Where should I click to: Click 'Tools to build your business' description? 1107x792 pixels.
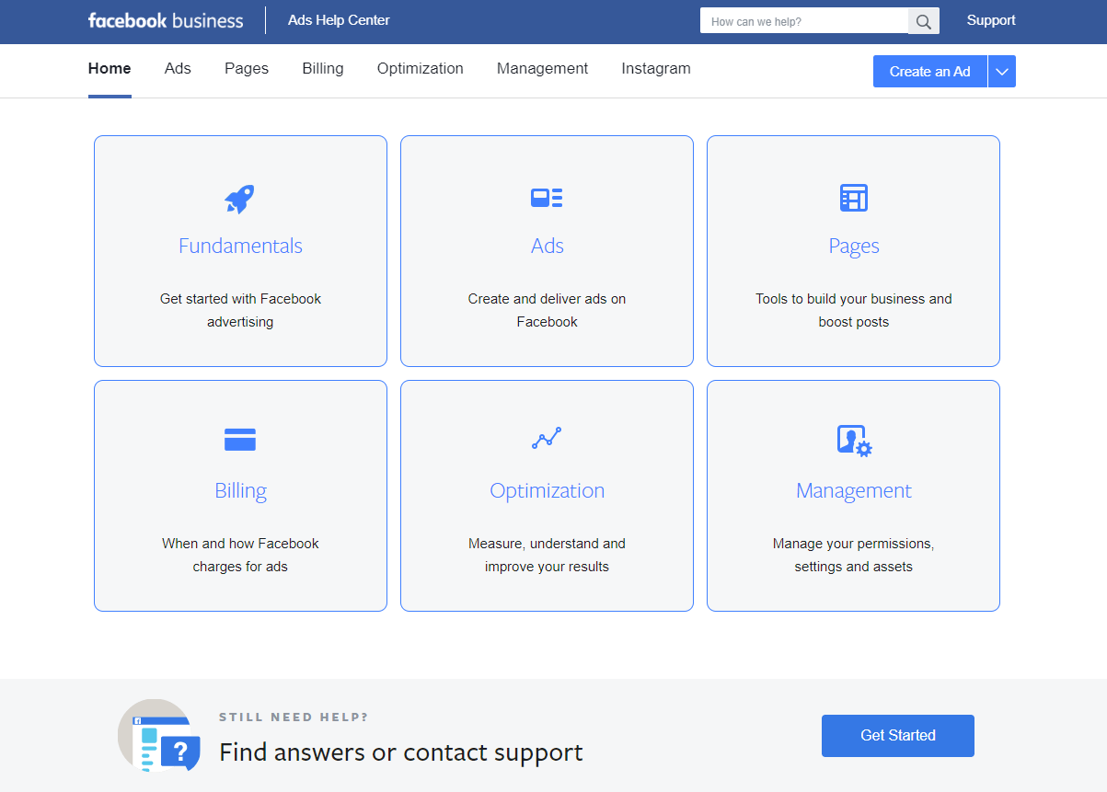coord(854,310)
